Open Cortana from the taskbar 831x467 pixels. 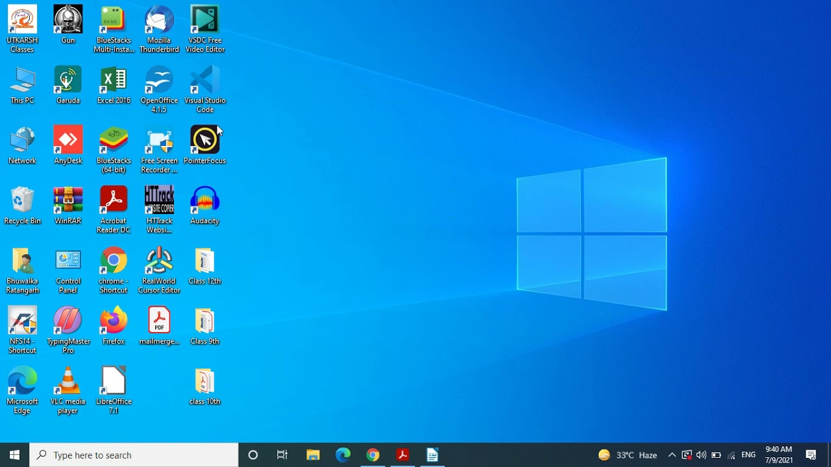pos(253,455)
